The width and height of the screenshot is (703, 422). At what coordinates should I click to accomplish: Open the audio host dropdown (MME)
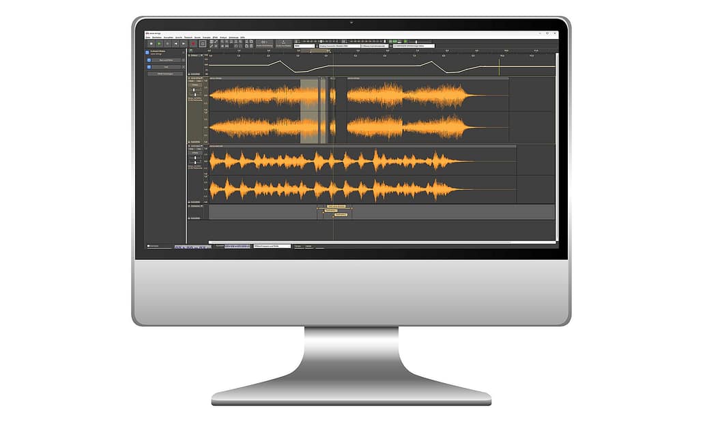pyautogui.click(x=305, y=46)
